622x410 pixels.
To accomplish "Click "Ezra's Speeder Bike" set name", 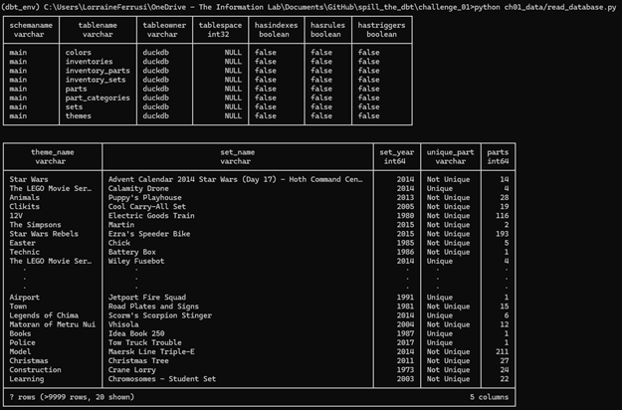I will 149,234.
